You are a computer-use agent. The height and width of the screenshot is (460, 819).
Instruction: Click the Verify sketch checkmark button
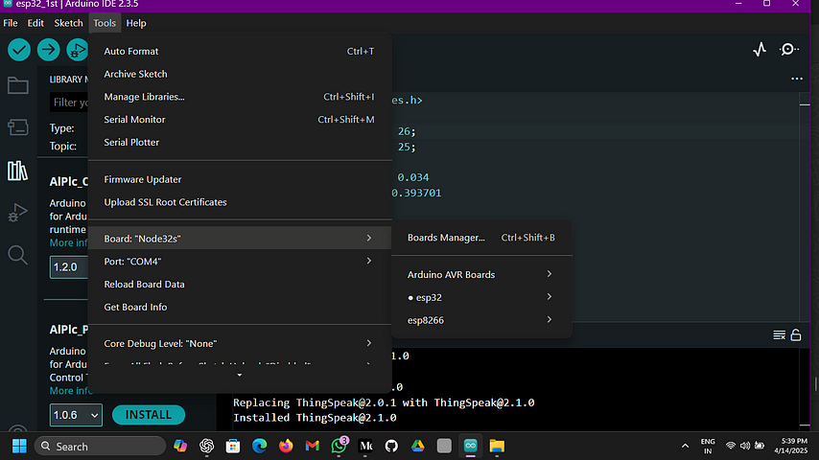(x=19, y=50)
